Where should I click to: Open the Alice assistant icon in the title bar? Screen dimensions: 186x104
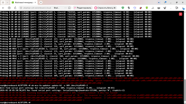tap(159, 2)
